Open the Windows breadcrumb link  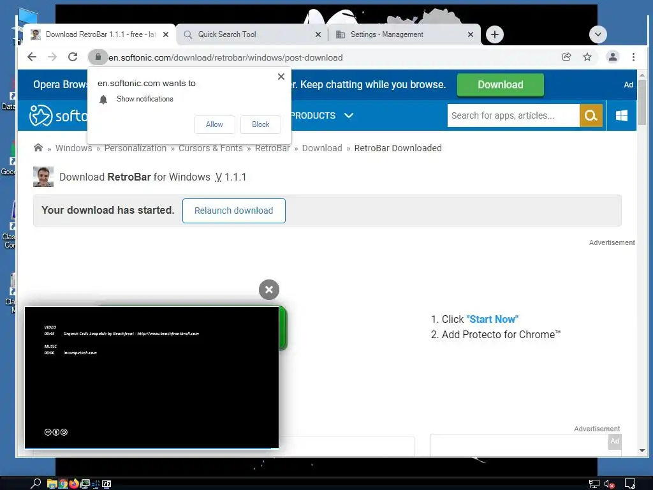[74, 148]
